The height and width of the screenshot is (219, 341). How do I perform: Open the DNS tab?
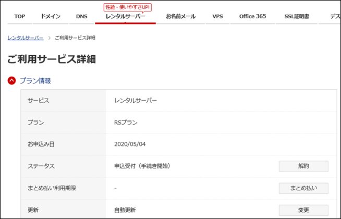click(x=82, y=17)
